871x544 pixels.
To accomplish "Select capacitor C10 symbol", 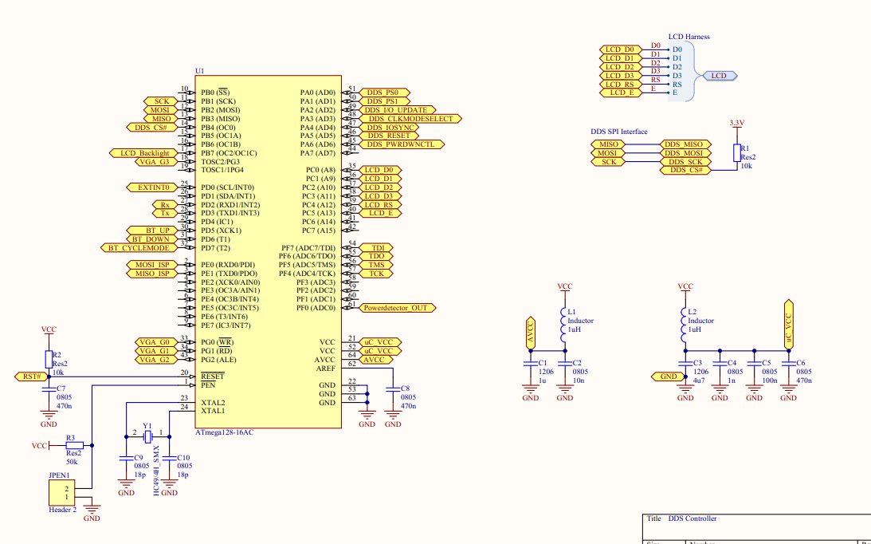I will (170, 459).
